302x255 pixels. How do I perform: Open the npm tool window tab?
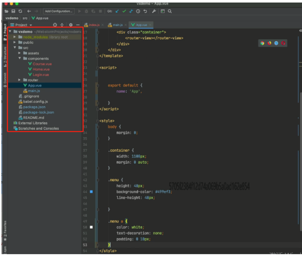tap(5, 249)
